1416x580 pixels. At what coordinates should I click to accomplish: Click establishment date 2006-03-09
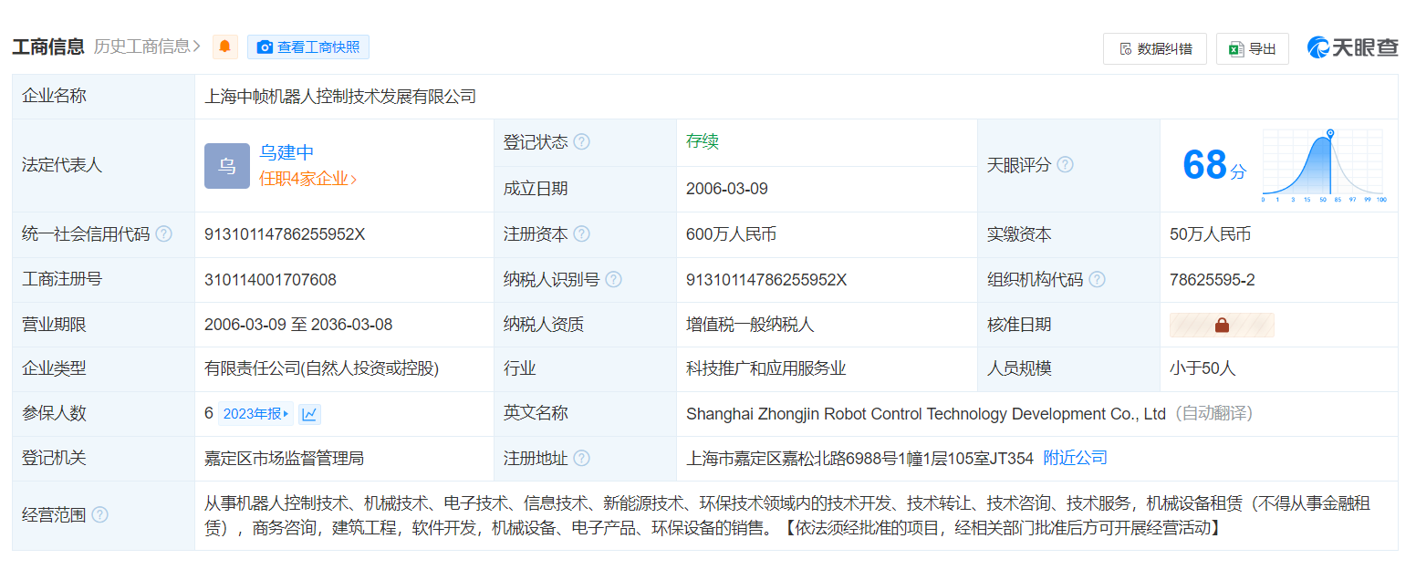click(727, 189)
